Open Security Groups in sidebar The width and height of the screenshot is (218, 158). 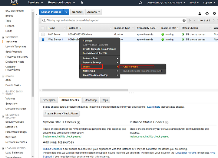[15, 122]
